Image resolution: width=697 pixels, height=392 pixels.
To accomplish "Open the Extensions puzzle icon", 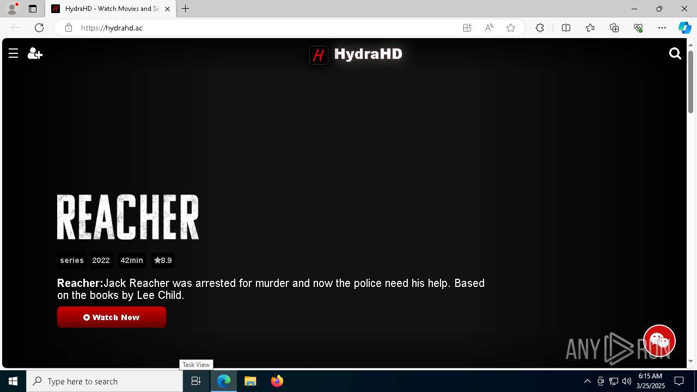I will point(540,28).
